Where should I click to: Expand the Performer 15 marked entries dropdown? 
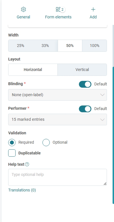click(x=57, y=120)
